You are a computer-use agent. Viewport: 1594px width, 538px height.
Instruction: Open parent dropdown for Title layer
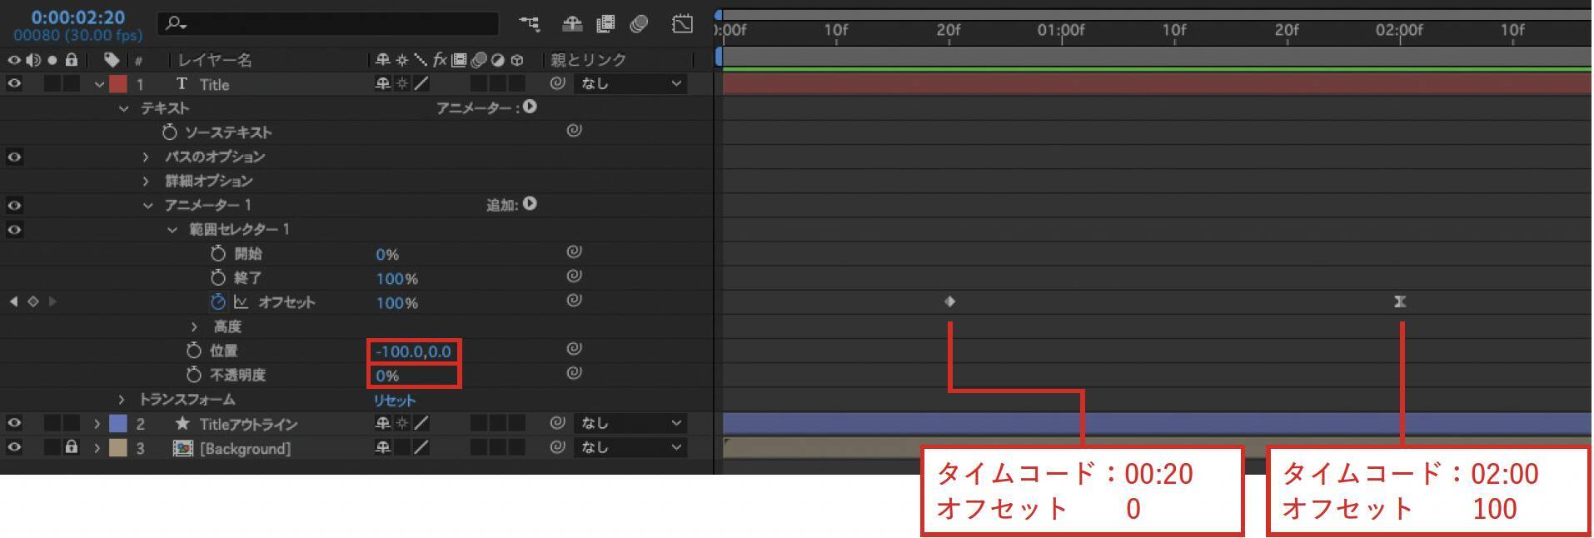630,83
